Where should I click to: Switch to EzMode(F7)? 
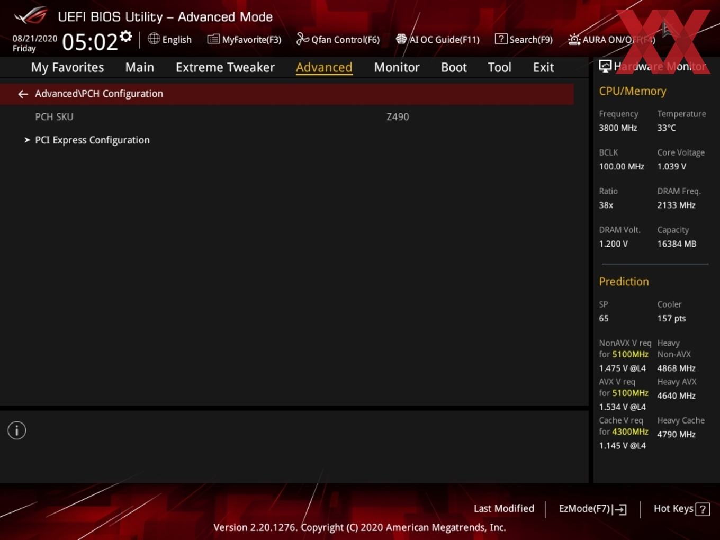(584, 508)
